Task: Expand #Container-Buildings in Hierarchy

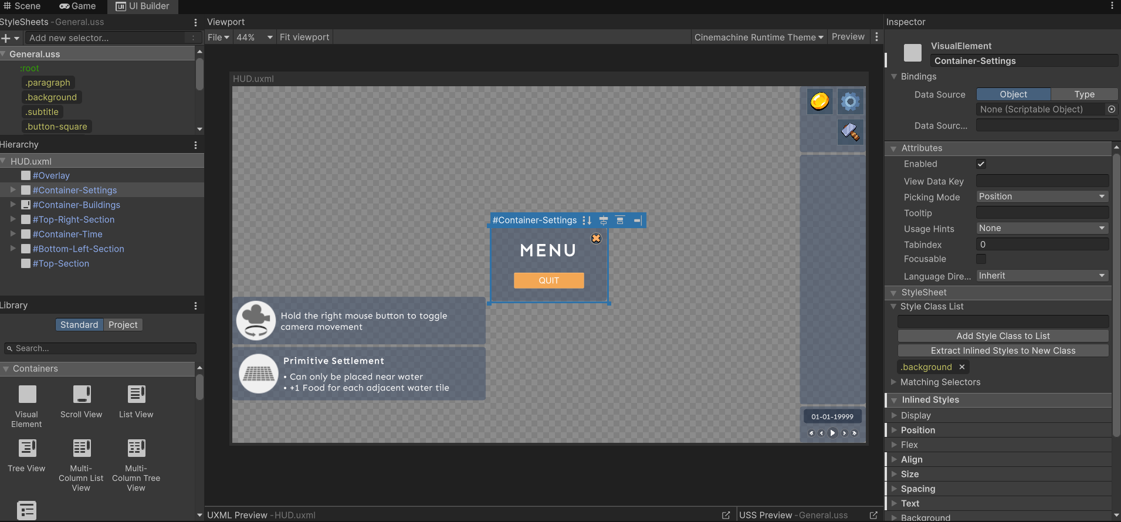Action: 13,205
